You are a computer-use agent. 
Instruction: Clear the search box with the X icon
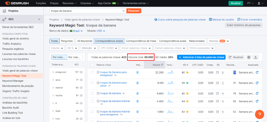(x=124, y=11)
